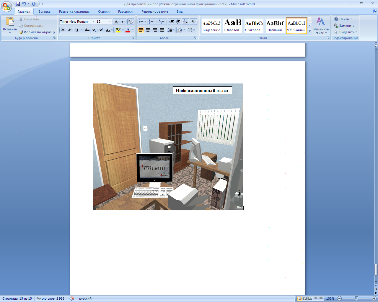The width and height of the screenshot is (378, 302).
Task: Open the Font (Шрифт) dialog launcher
Action: (x=133, y=38)
